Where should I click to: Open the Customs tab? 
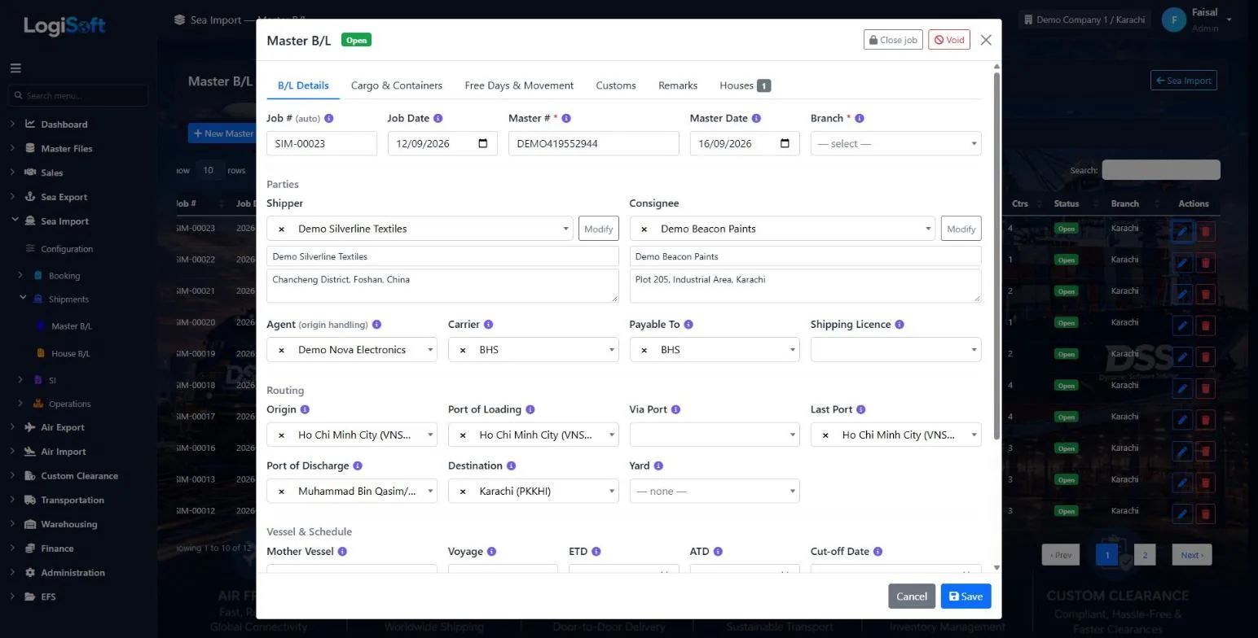tap(616, 85)
